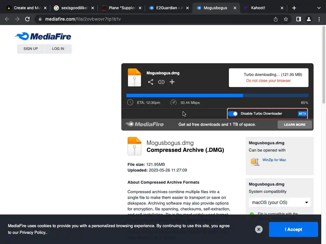
Task: Click the gray MediaFire logo in ad banner
Action: [x=144, y=124]
